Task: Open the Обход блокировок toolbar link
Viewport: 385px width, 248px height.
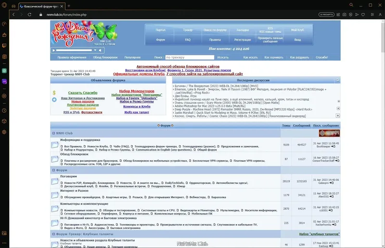Action: (105, 57)
